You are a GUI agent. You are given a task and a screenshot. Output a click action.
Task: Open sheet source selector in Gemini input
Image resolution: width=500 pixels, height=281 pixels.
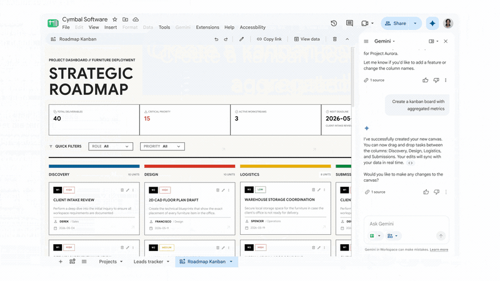[x=375, y=236]
